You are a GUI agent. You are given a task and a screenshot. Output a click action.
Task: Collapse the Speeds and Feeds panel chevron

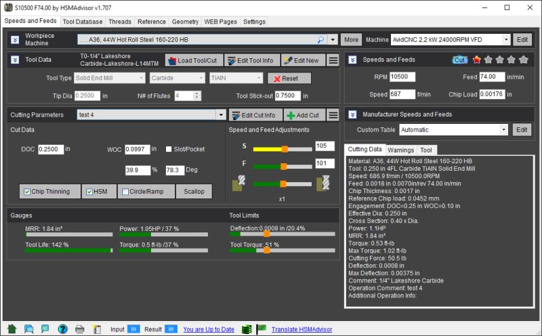(x=352, y=60)
